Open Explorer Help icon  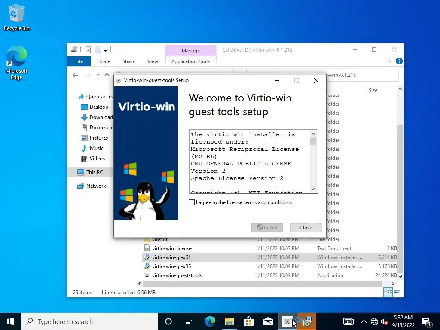(399, 61)
